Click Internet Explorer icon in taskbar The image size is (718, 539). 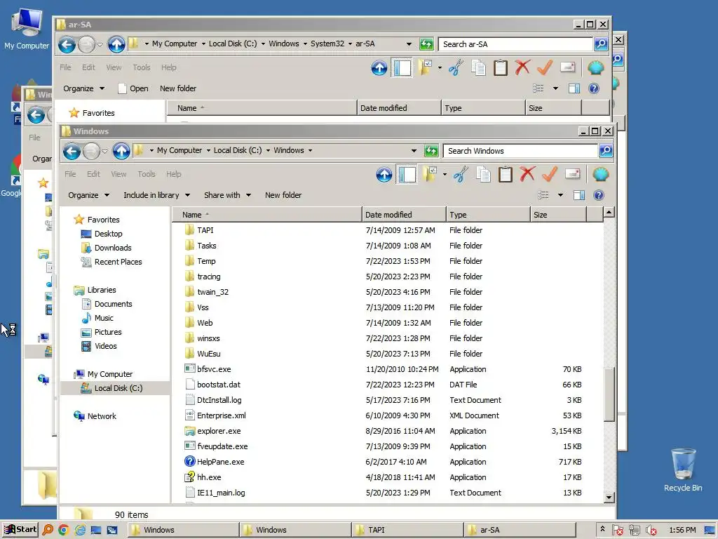[80, 530]
